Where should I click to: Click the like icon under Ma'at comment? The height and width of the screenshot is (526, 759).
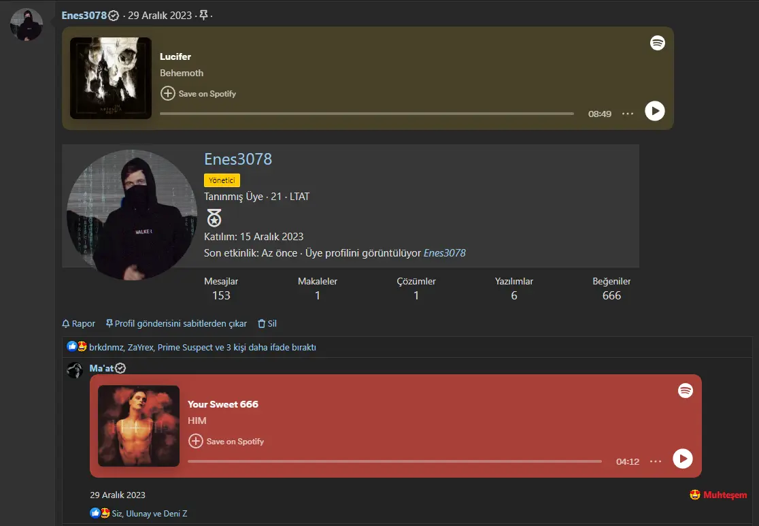[95, 512]
